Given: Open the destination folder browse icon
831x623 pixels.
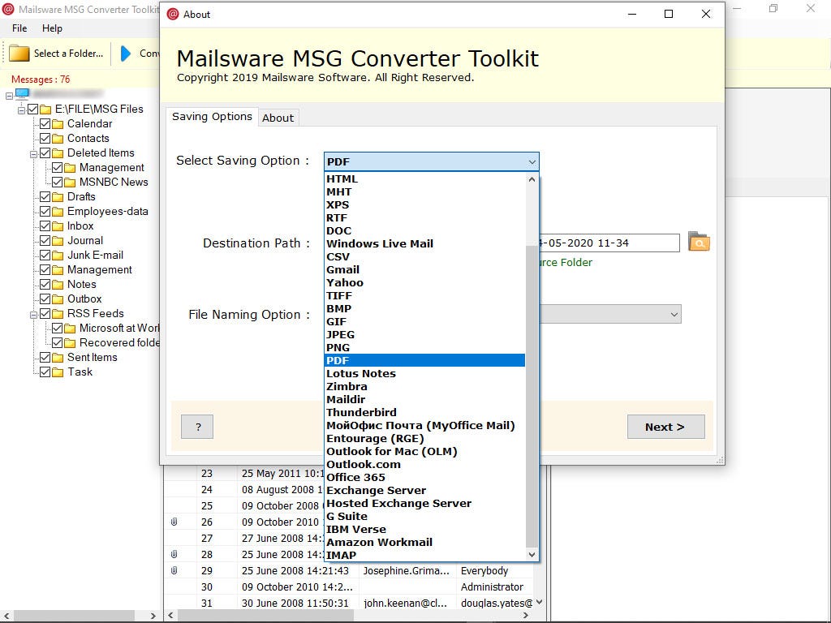Looking at the screenshot, I should [699, 243].
